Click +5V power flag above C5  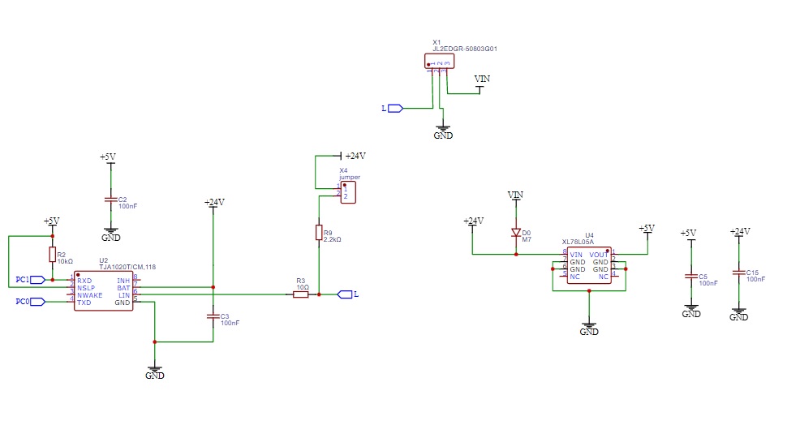(689, 234)
